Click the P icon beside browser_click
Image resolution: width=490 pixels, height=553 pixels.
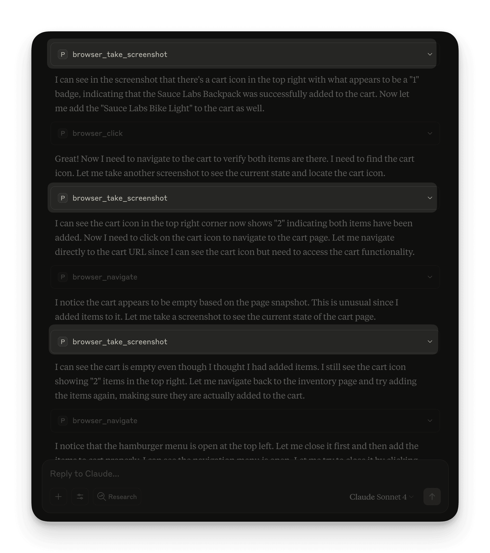[x=63, y=133]
